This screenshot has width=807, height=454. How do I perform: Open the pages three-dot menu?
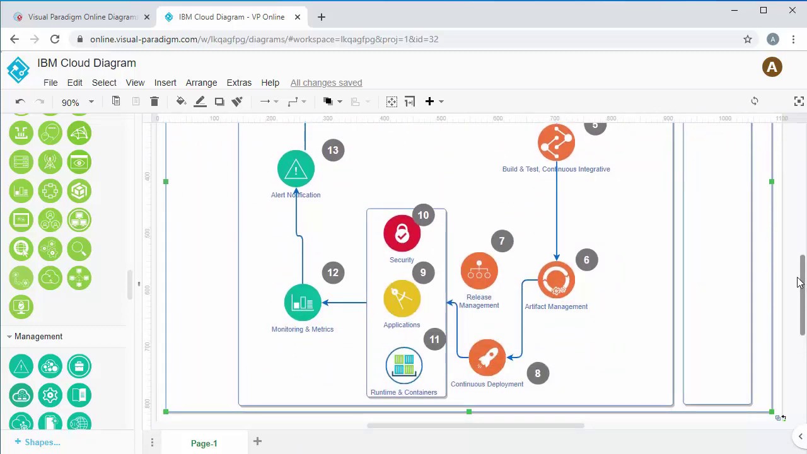152,443
